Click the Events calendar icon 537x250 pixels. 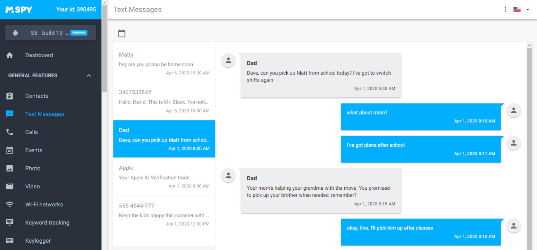10,150
